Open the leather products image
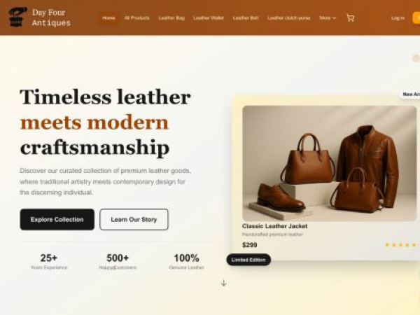 (330, 163)
